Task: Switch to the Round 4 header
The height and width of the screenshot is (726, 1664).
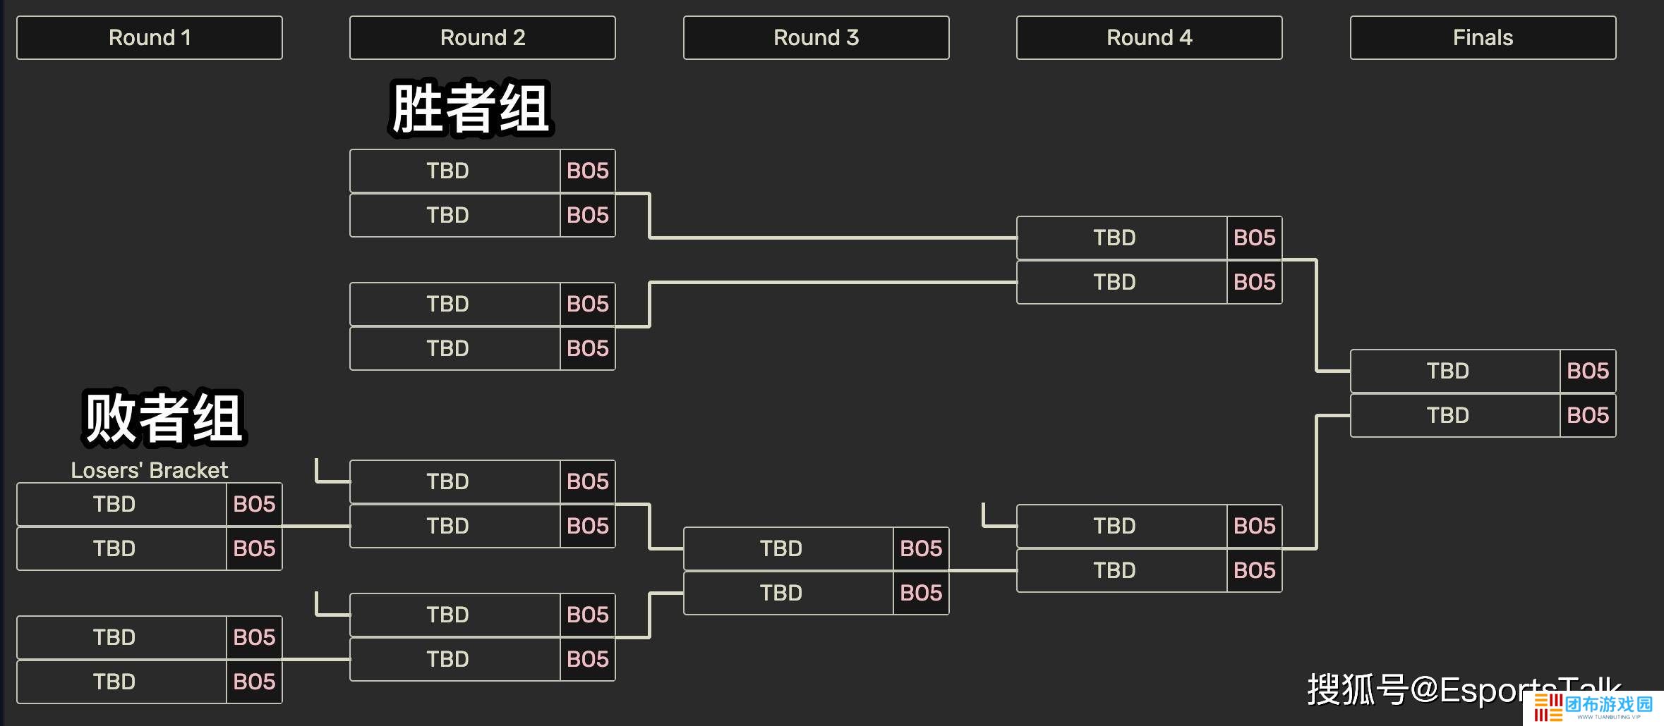Action: pos(1149,38)
